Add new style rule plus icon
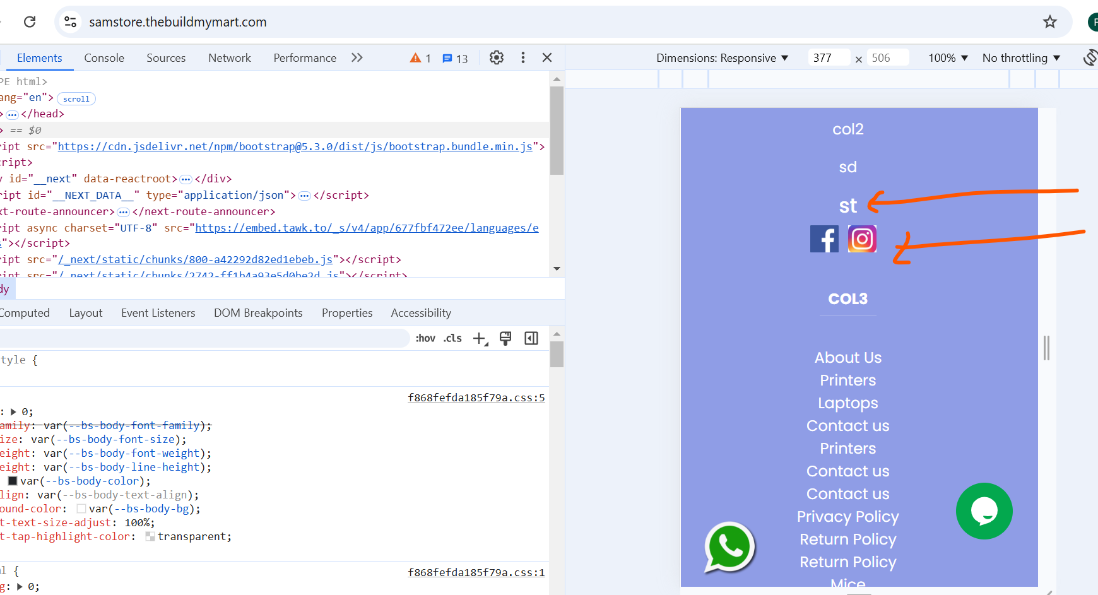This screenshot has height=595, width=1098. 480,339
